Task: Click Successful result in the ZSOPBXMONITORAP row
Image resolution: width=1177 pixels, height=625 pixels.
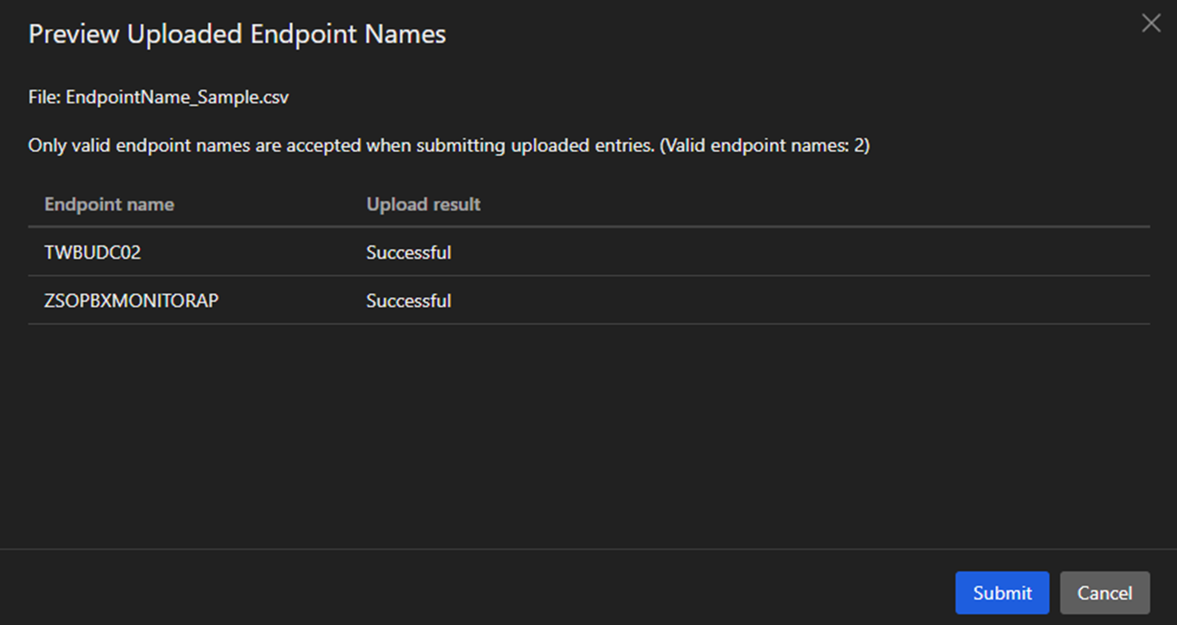Action: tap(409, 300)
